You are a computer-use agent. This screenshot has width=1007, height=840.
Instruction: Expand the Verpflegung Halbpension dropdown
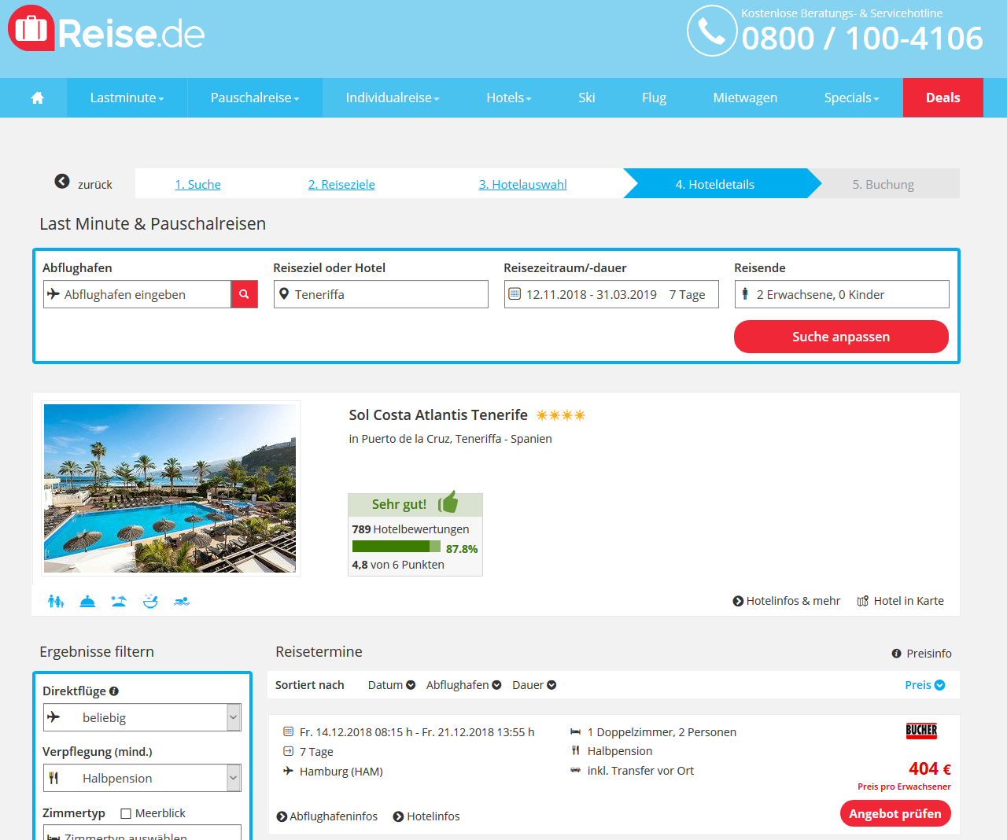[142, 778]
